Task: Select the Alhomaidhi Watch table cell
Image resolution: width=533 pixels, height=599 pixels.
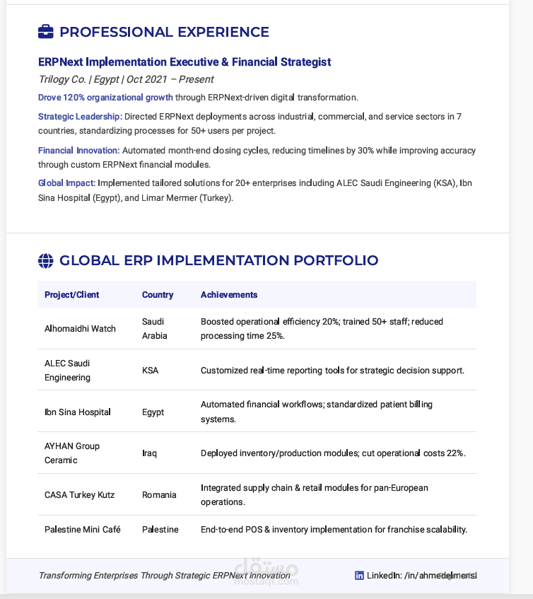Action: click(x=80, y=329)
